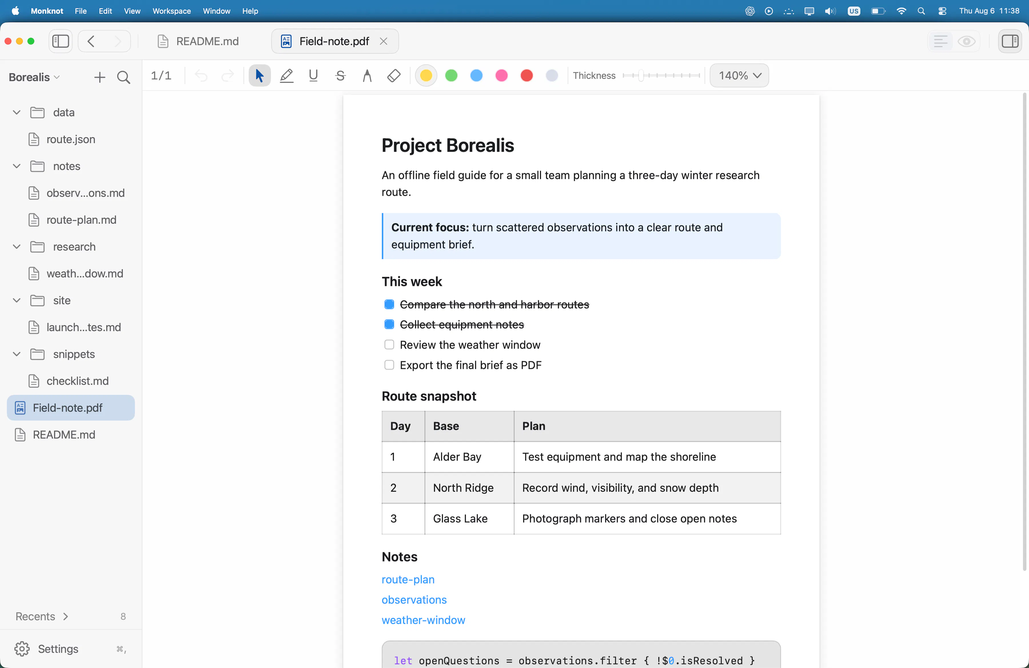
Task: Select the highlighter pen tool
Action: pyautogui.click(x=286, y=76)
